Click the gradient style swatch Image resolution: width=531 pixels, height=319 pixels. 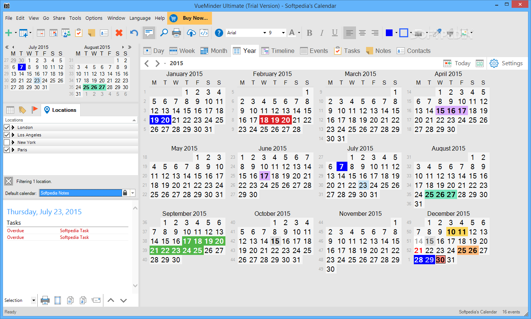point(420,33)
